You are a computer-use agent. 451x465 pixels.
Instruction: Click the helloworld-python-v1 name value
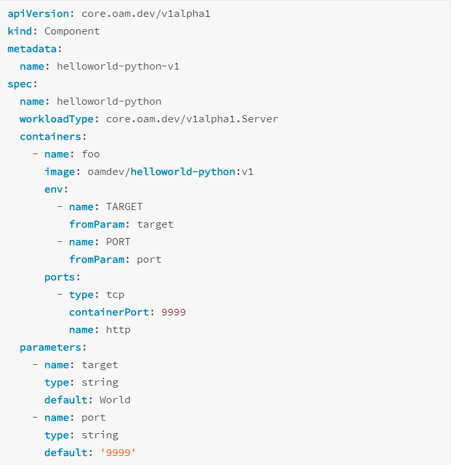(118, 66)
